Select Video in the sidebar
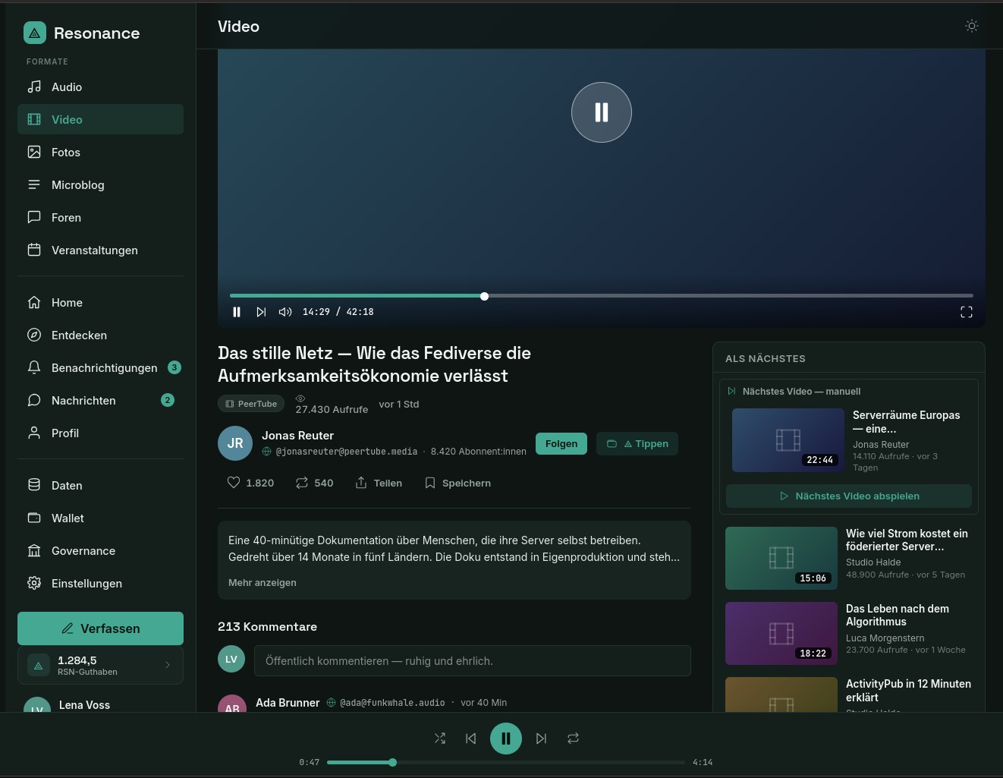Image resolution: width=1003 pixels, height=778 pixels. [100, 120]
